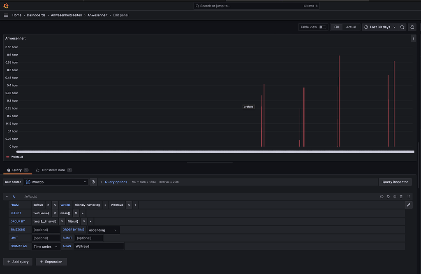This screenshot has width=421, height=274.
Task: Open the raw query editor pencil icon
Action: pos(408,204)
